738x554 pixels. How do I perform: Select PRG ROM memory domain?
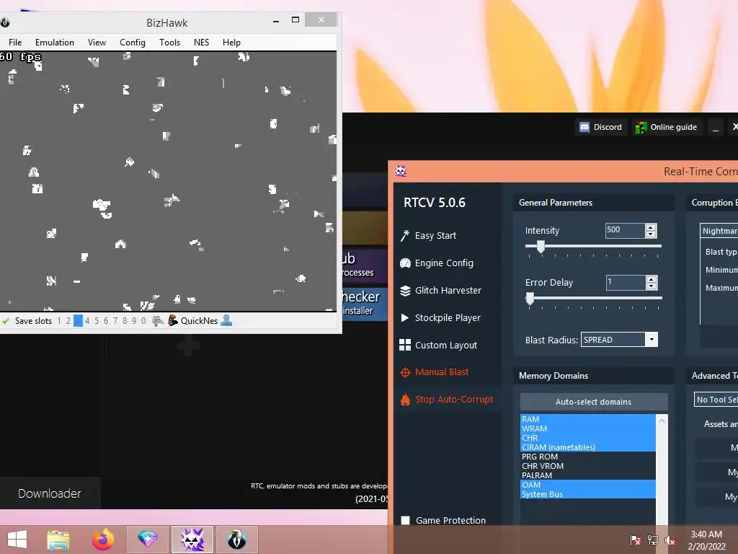pyautogui.click(x=588, y=457)
